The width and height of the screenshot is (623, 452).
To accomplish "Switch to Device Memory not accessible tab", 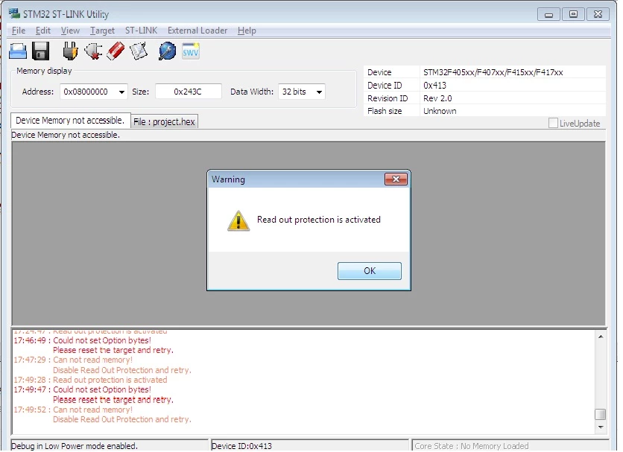I will (71, 121).
